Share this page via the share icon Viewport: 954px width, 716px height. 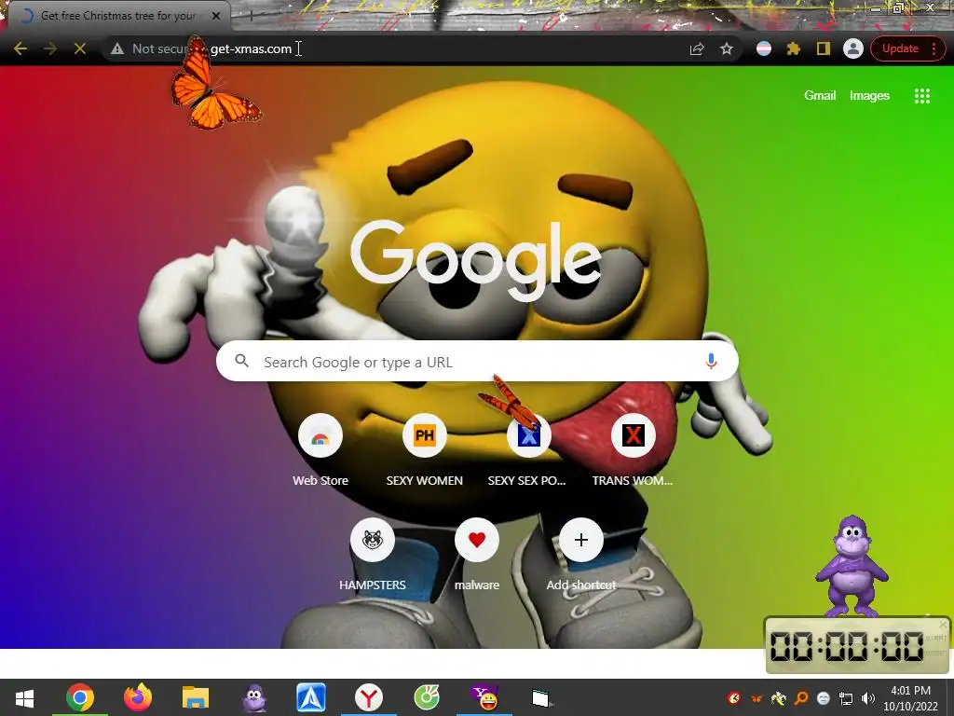pyautogui.click(x=697, y=48)
